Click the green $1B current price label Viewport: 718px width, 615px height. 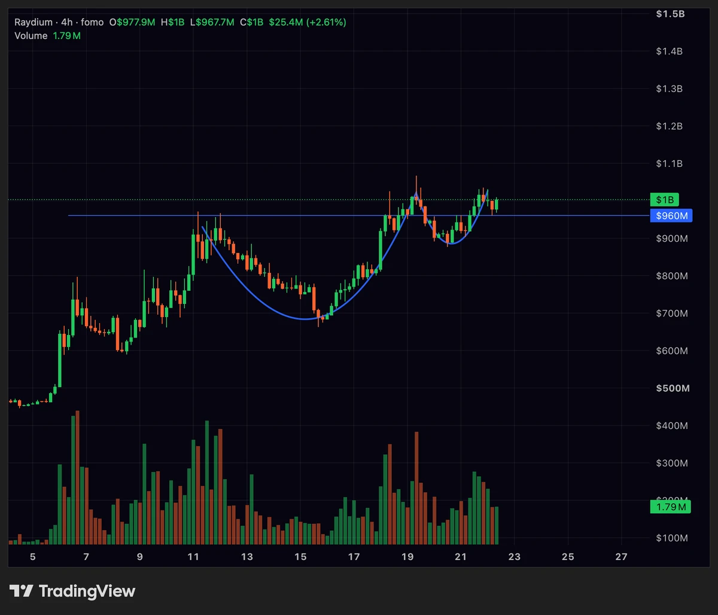[x=665, y=200]
